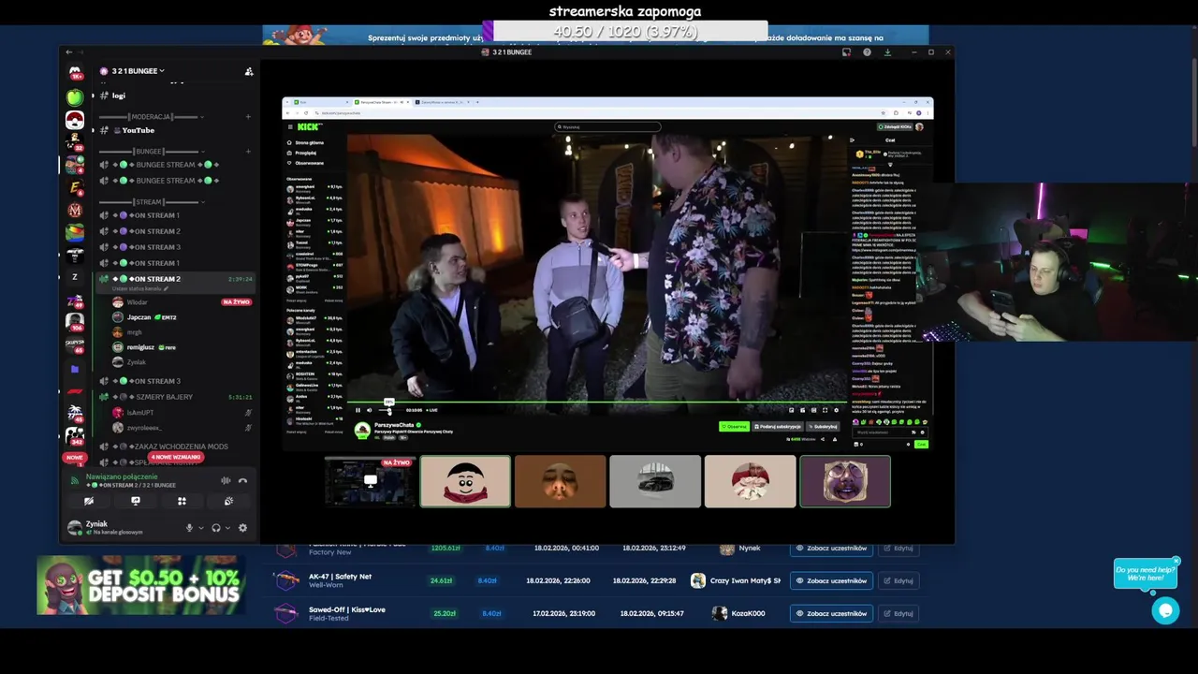Image resolution: width=1198 pixels, height=674 pixels.
Task: Edit the channel status pencil icon
Action: coord(167,288)
